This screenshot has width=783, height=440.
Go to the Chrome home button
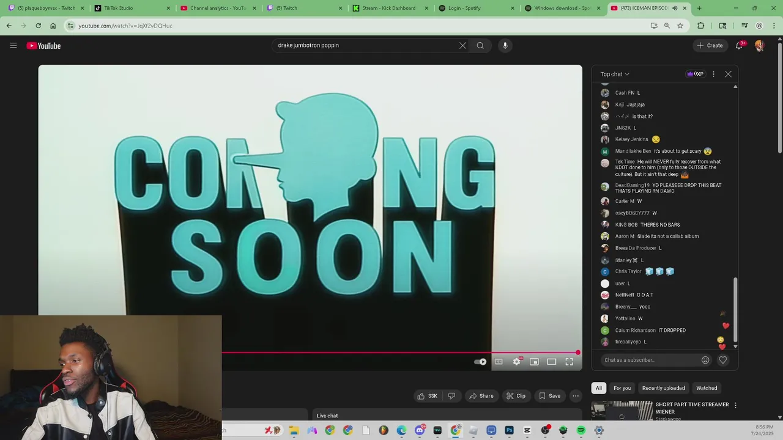click(x=53, y=26)
